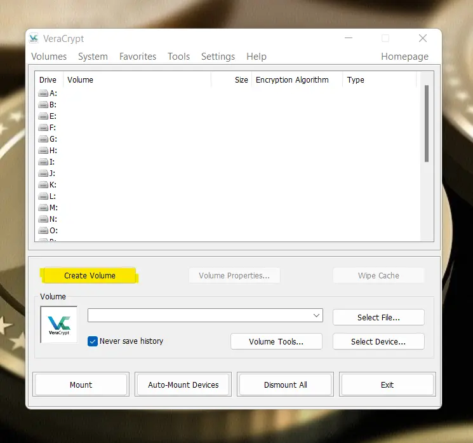Image resolution: width=473 pixels, height=443 pixels.
Task: Click Auto-Mount Devices button
Action: point(183,385)
